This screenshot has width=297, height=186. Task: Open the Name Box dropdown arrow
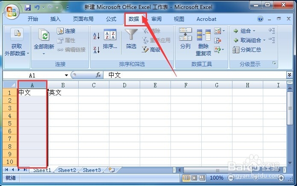point(66,75)
